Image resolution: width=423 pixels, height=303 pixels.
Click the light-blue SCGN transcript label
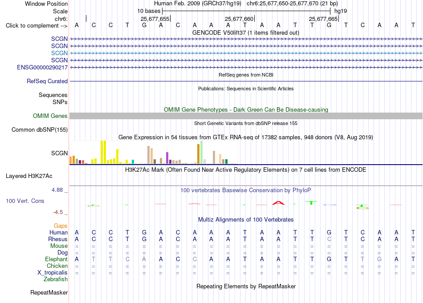[x=59, y=53]
